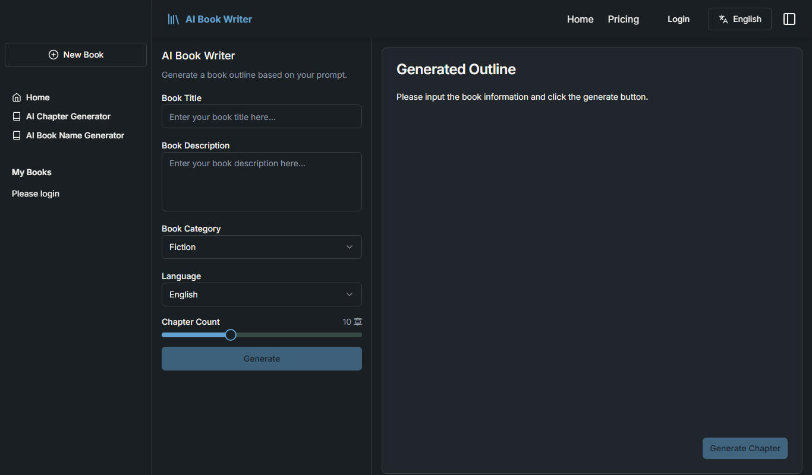The image size is (812, 475).
Task: Click the translate icon beside English
Action: click(x=723, y=19)
